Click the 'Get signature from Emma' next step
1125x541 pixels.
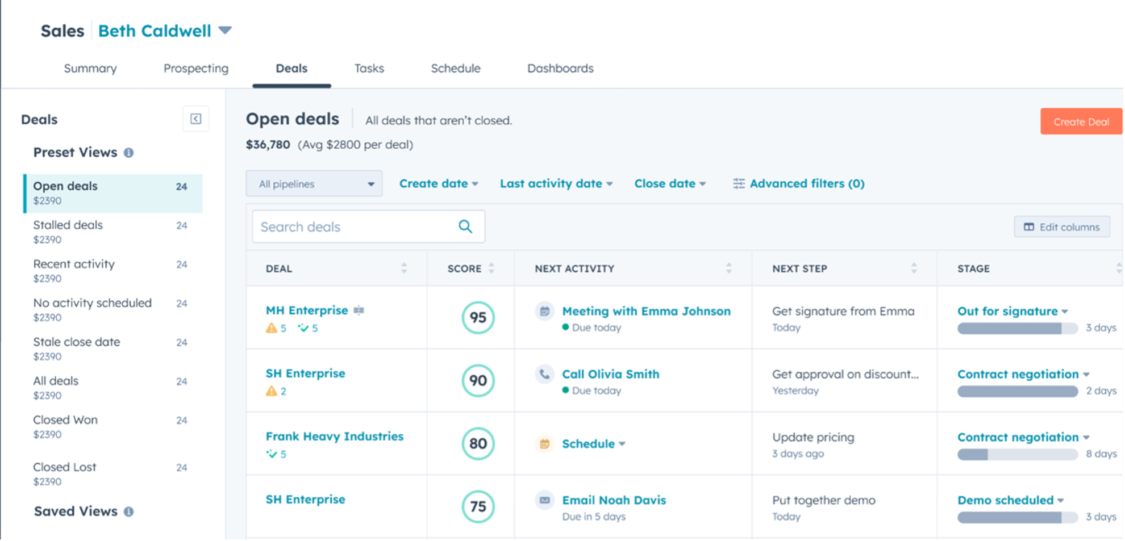point(843,311)
